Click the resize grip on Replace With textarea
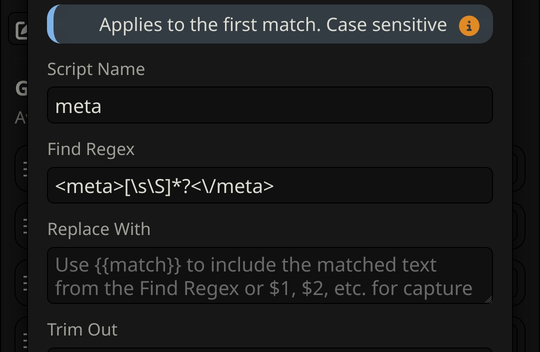 [x=488, y=299]
